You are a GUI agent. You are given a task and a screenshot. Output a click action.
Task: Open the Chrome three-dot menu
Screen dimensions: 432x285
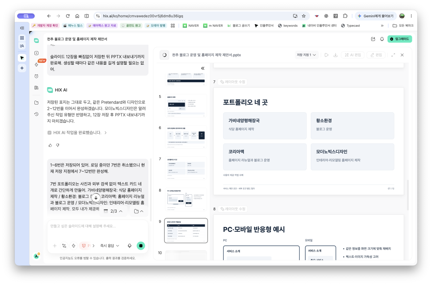pos(411,16)
